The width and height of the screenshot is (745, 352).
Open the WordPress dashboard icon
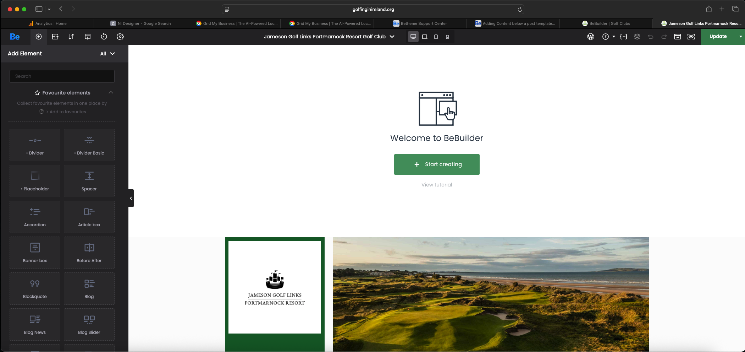[x=591, y=37]
